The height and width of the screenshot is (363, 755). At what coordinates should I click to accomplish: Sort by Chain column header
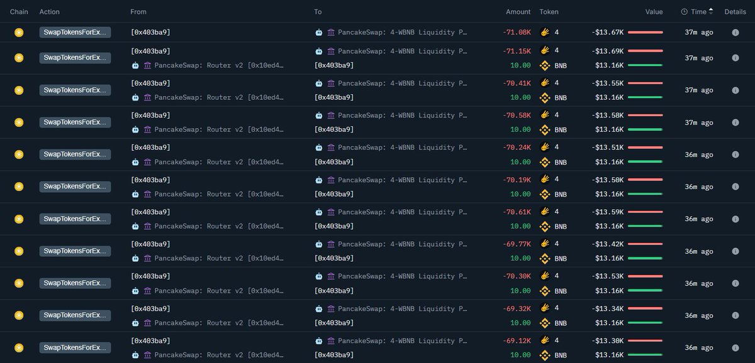pyautogui.click(x=19, y=12)
